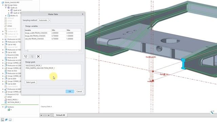The height and width of the screenshot is (122, 217).
Task: Click the add design variable icon button
Action: point(26,57)
